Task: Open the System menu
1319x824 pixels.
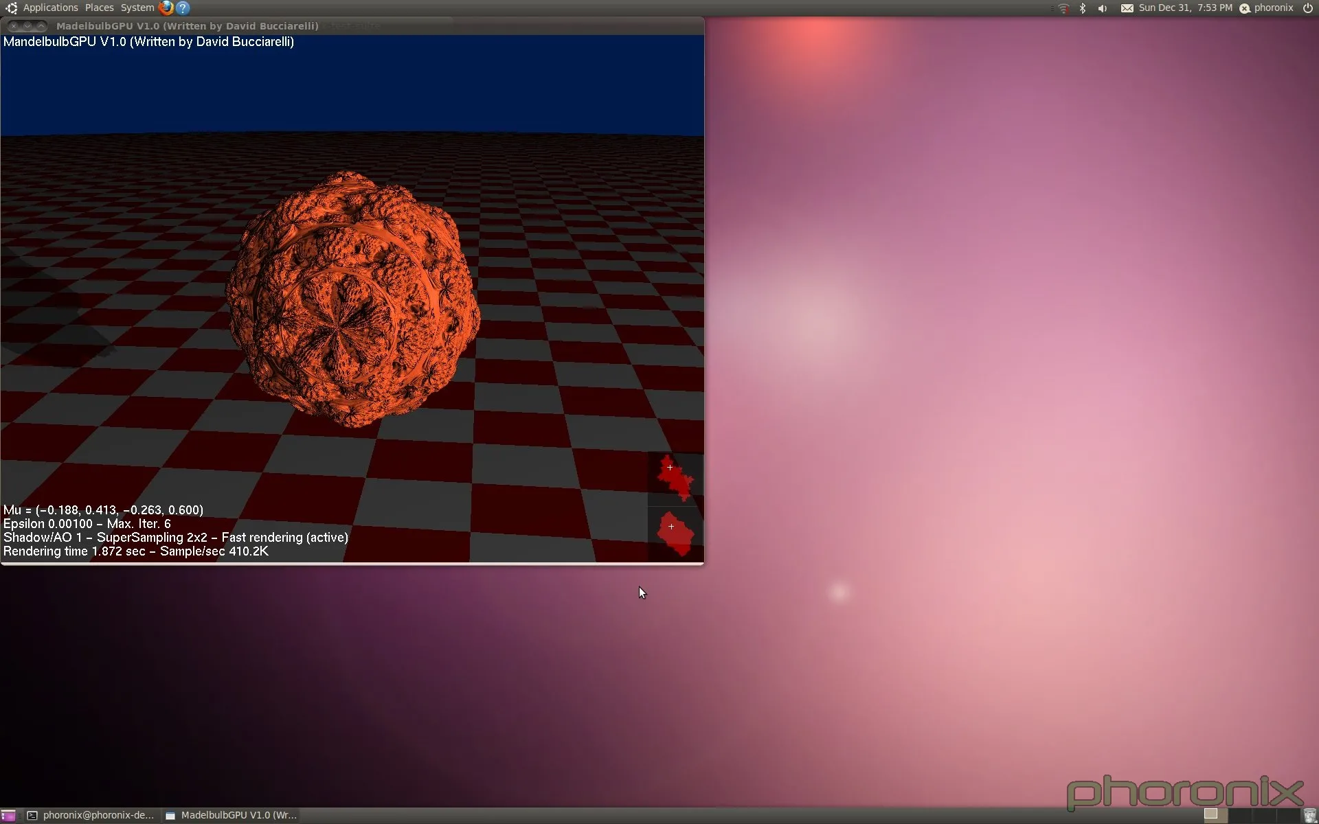Action: (x=137, y=8)
